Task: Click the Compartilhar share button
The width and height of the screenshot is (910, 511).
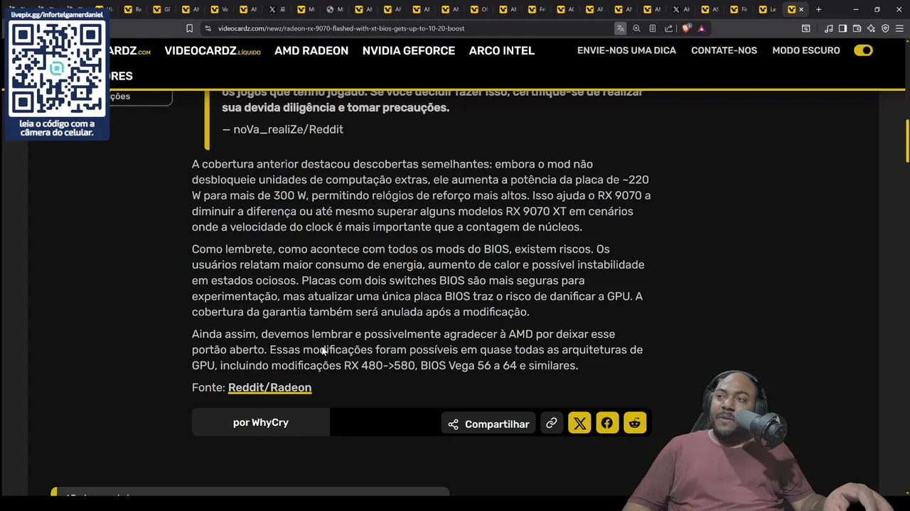Action: point(488,424)
